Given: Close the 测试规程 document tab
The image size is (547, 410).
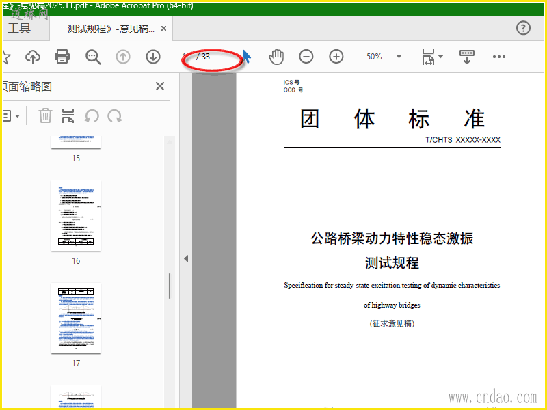Looking at the screenshot, I should click(163, 29).
